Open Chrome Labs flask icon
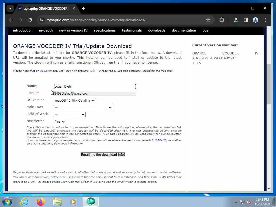 pos(236,20)
